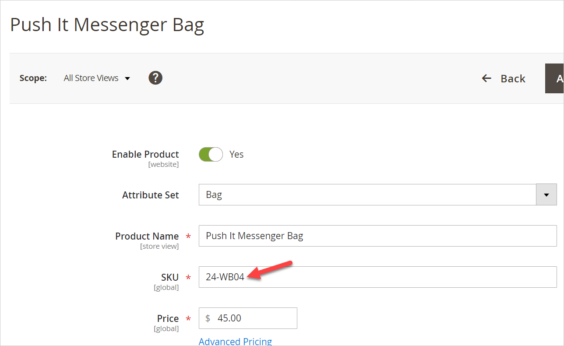This screenshot has height=346, width=564.
Task: Click the Scope dropdown chevron
Action: pyautogui.click(x=127, y=78)
